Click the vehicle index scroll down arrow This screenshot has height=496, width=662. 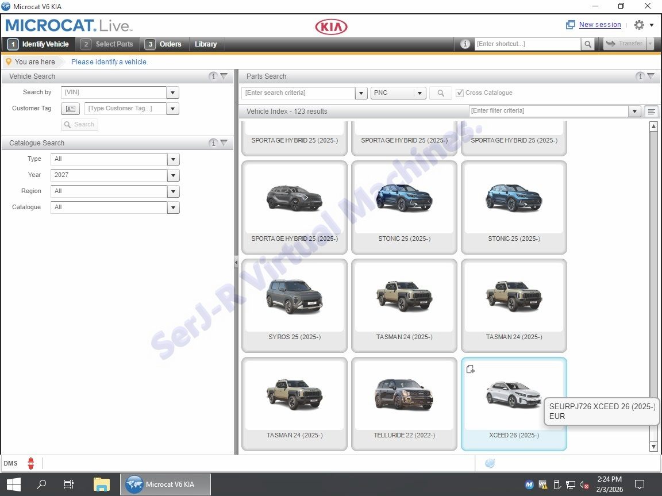tap(653, 447)
